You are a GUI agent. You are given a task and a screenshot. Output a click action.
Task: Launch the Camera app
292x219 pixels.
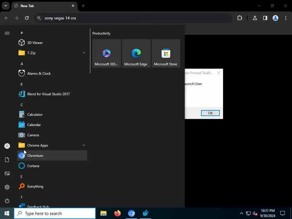52,135
